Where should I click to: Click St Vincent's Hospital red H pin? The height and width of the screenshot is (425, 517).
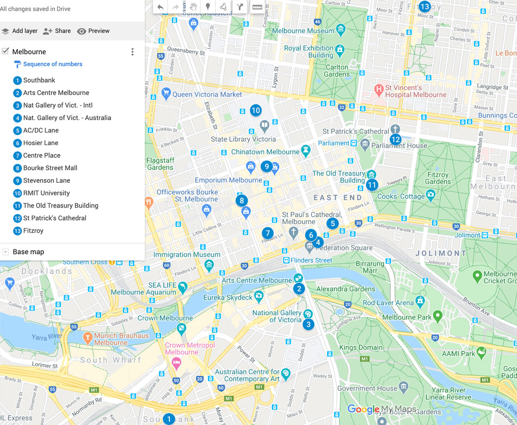coord(379,90)
